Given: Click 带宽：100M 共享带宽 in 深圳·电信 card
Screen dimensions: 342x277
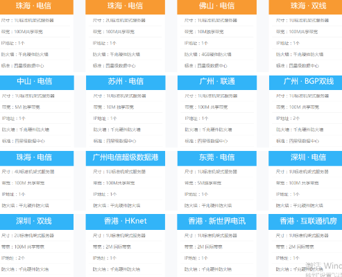Looking at the screenshot, I should pos(297,183).
